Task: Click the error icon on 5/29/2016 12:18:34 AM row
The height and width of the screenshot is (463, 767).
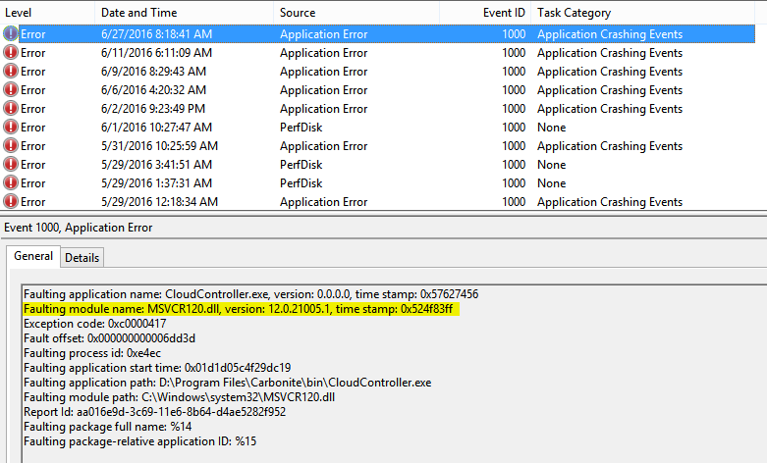Action: pos(11,202)
